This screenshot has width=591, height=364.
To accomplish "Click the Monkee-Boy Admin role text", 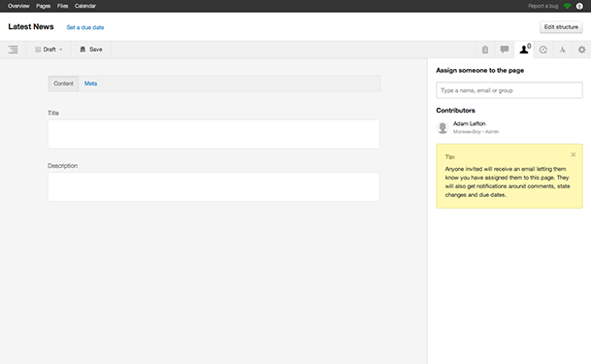I will pyautogui.click(x=476, y=132).
